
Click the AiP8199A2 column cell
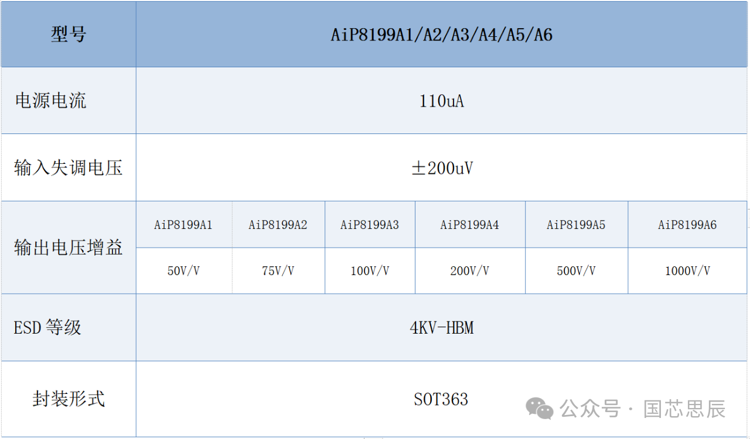pos(278,225)
